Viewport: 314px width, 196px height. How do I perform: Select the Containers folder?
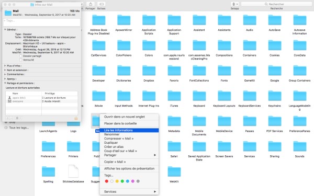(x=250, y=45)
